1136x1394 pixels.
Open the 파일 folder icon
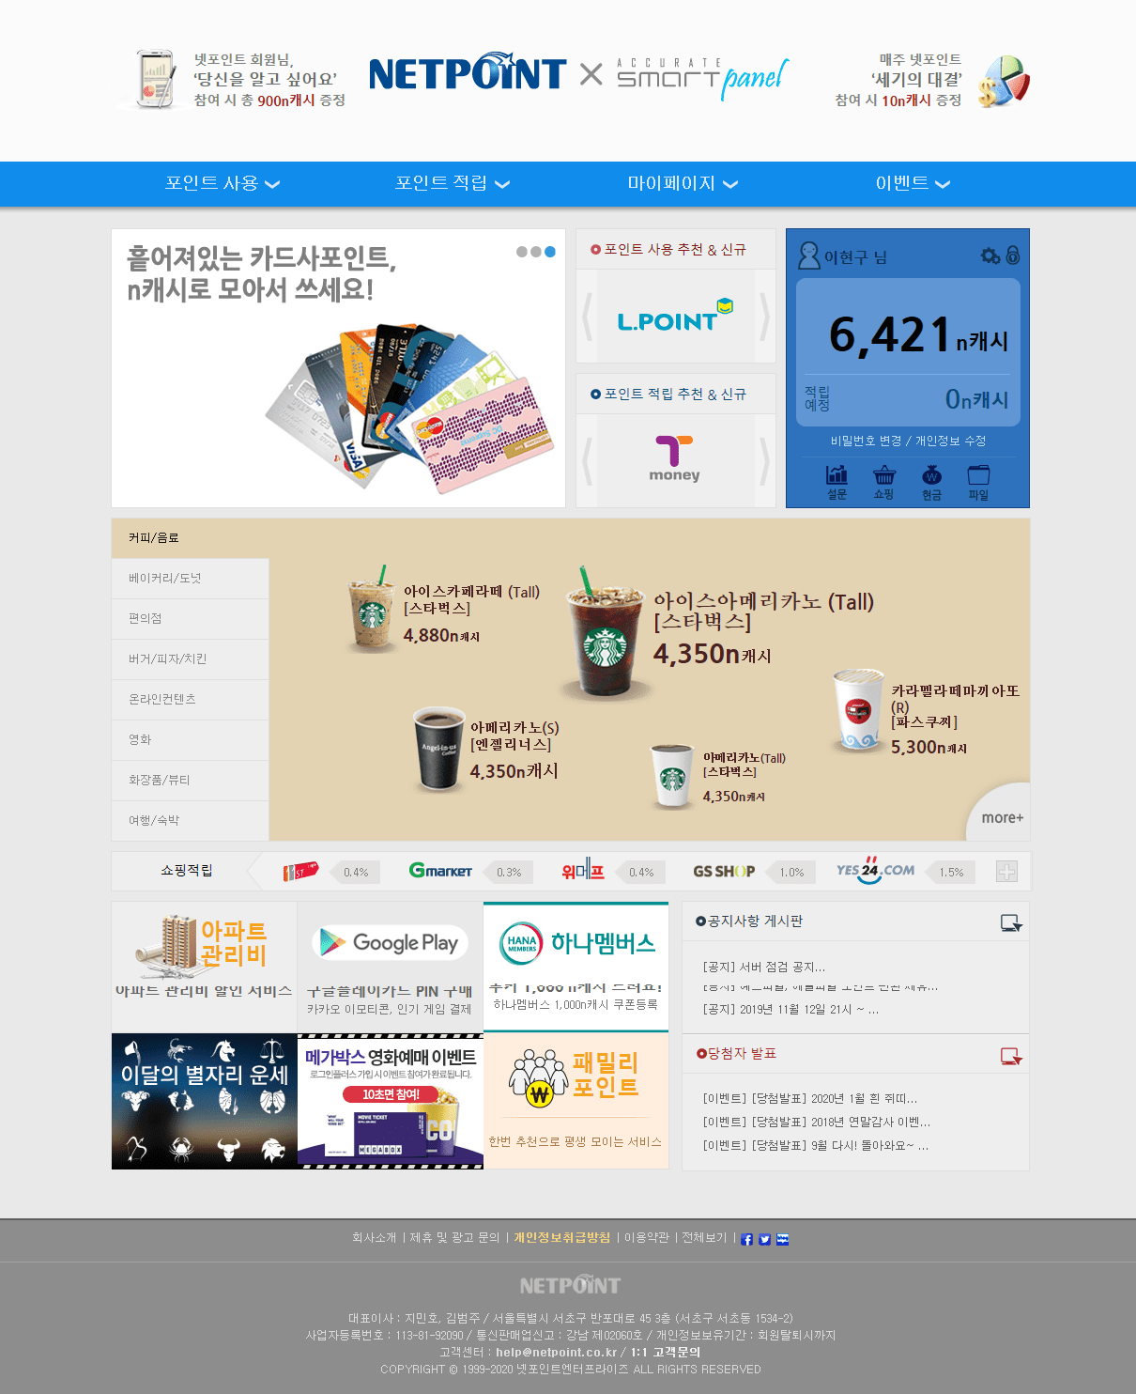click(x=978, y=482)
